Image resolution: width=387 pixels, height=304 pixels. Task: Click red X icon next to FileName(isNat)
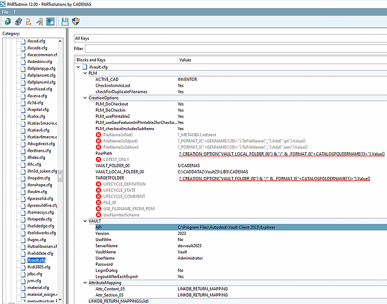coord(99,134)
